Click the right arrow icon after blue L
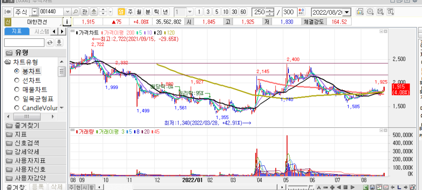Viewport: 422px width, 190px height. click(x=406, y=187)
